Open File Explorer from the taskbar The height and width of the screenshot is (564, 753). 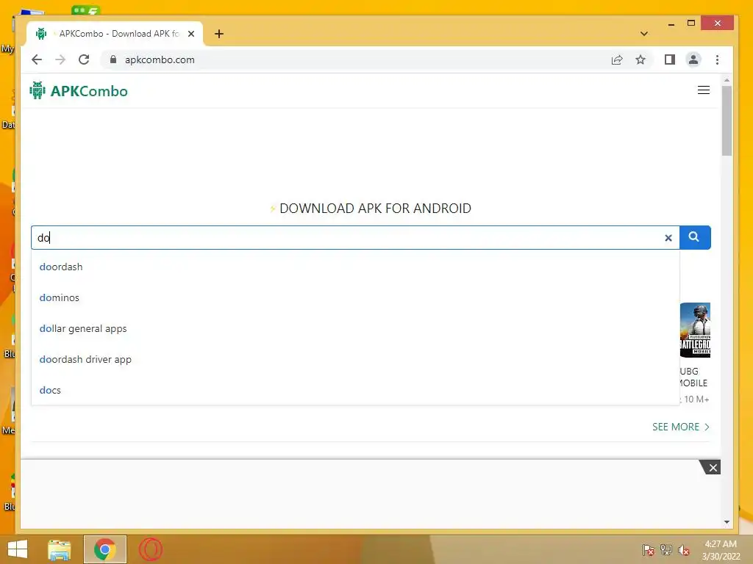click(59, 549)
